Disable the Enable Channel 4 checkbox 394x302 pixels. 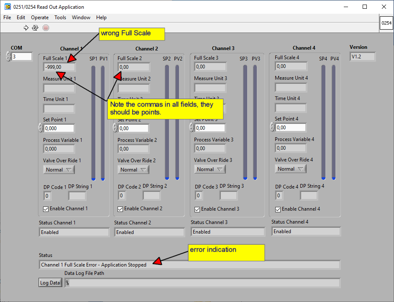(x=278, y=209)
